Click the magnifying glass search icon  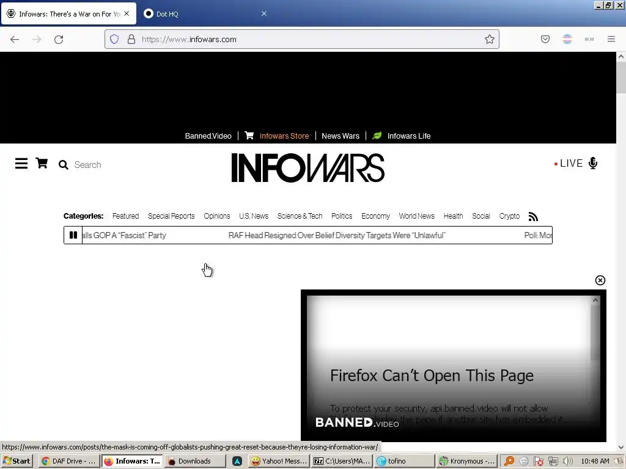(63, 165)
